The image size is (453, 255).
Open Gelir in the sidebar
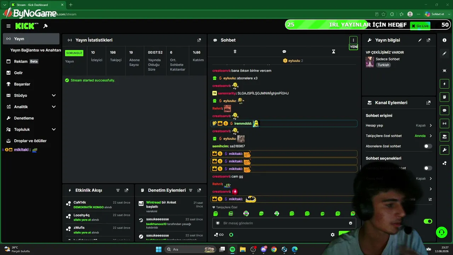pos(31,73)
